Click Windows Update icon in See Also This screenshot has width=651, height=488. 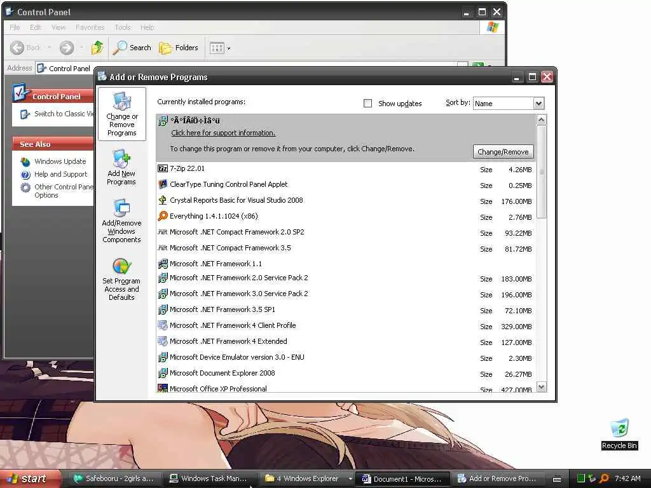click(x=25, y=161)
